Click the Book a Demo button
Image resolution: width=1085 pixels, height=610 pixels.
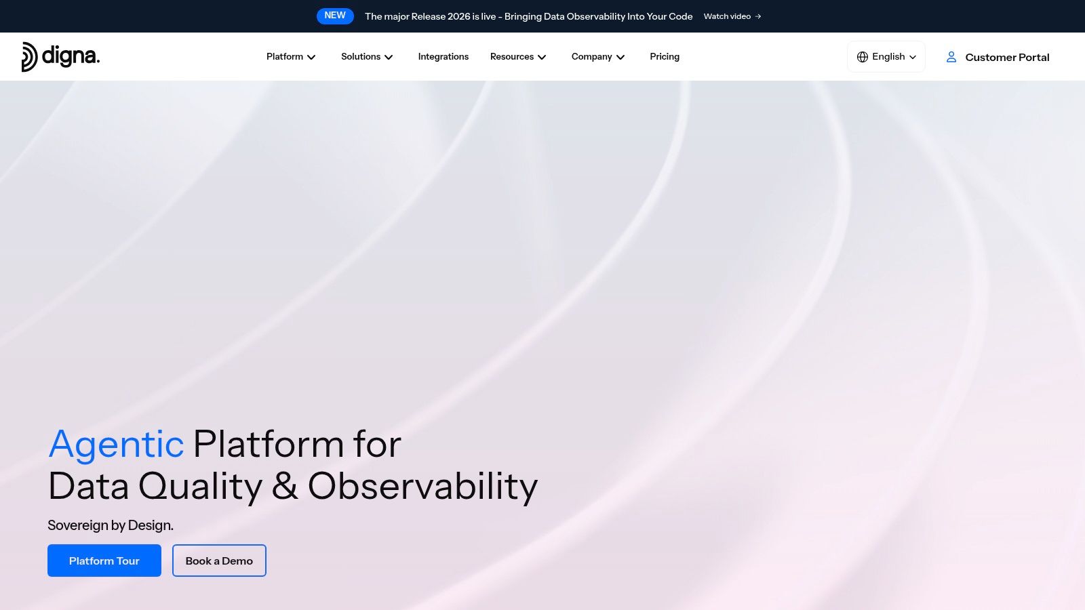(x=219, y=561)
